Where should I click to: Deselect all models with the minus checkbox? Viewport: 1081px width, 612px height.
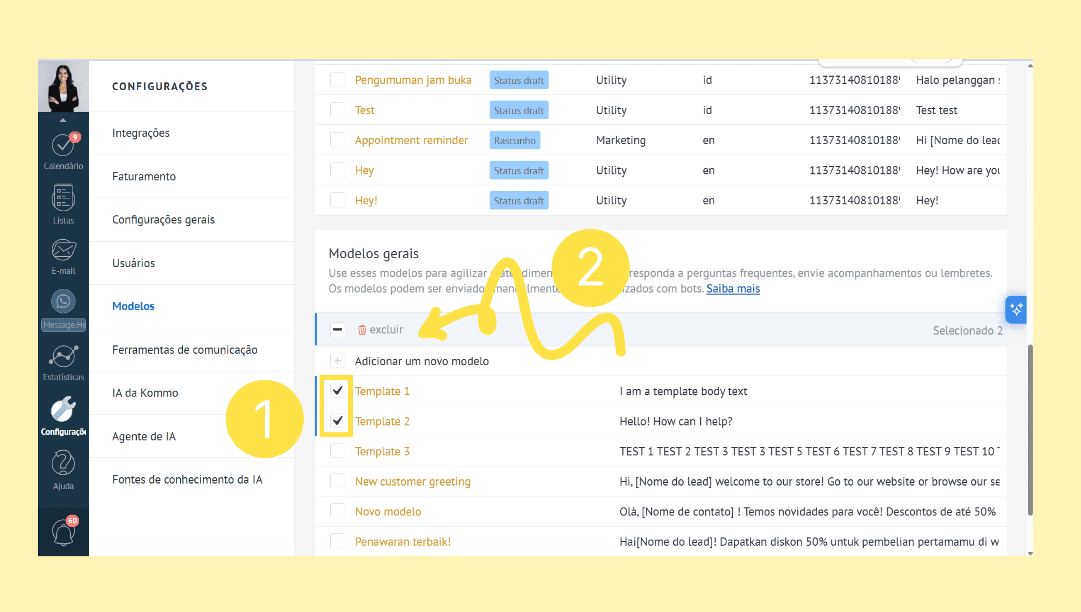[x=337, y=329]
